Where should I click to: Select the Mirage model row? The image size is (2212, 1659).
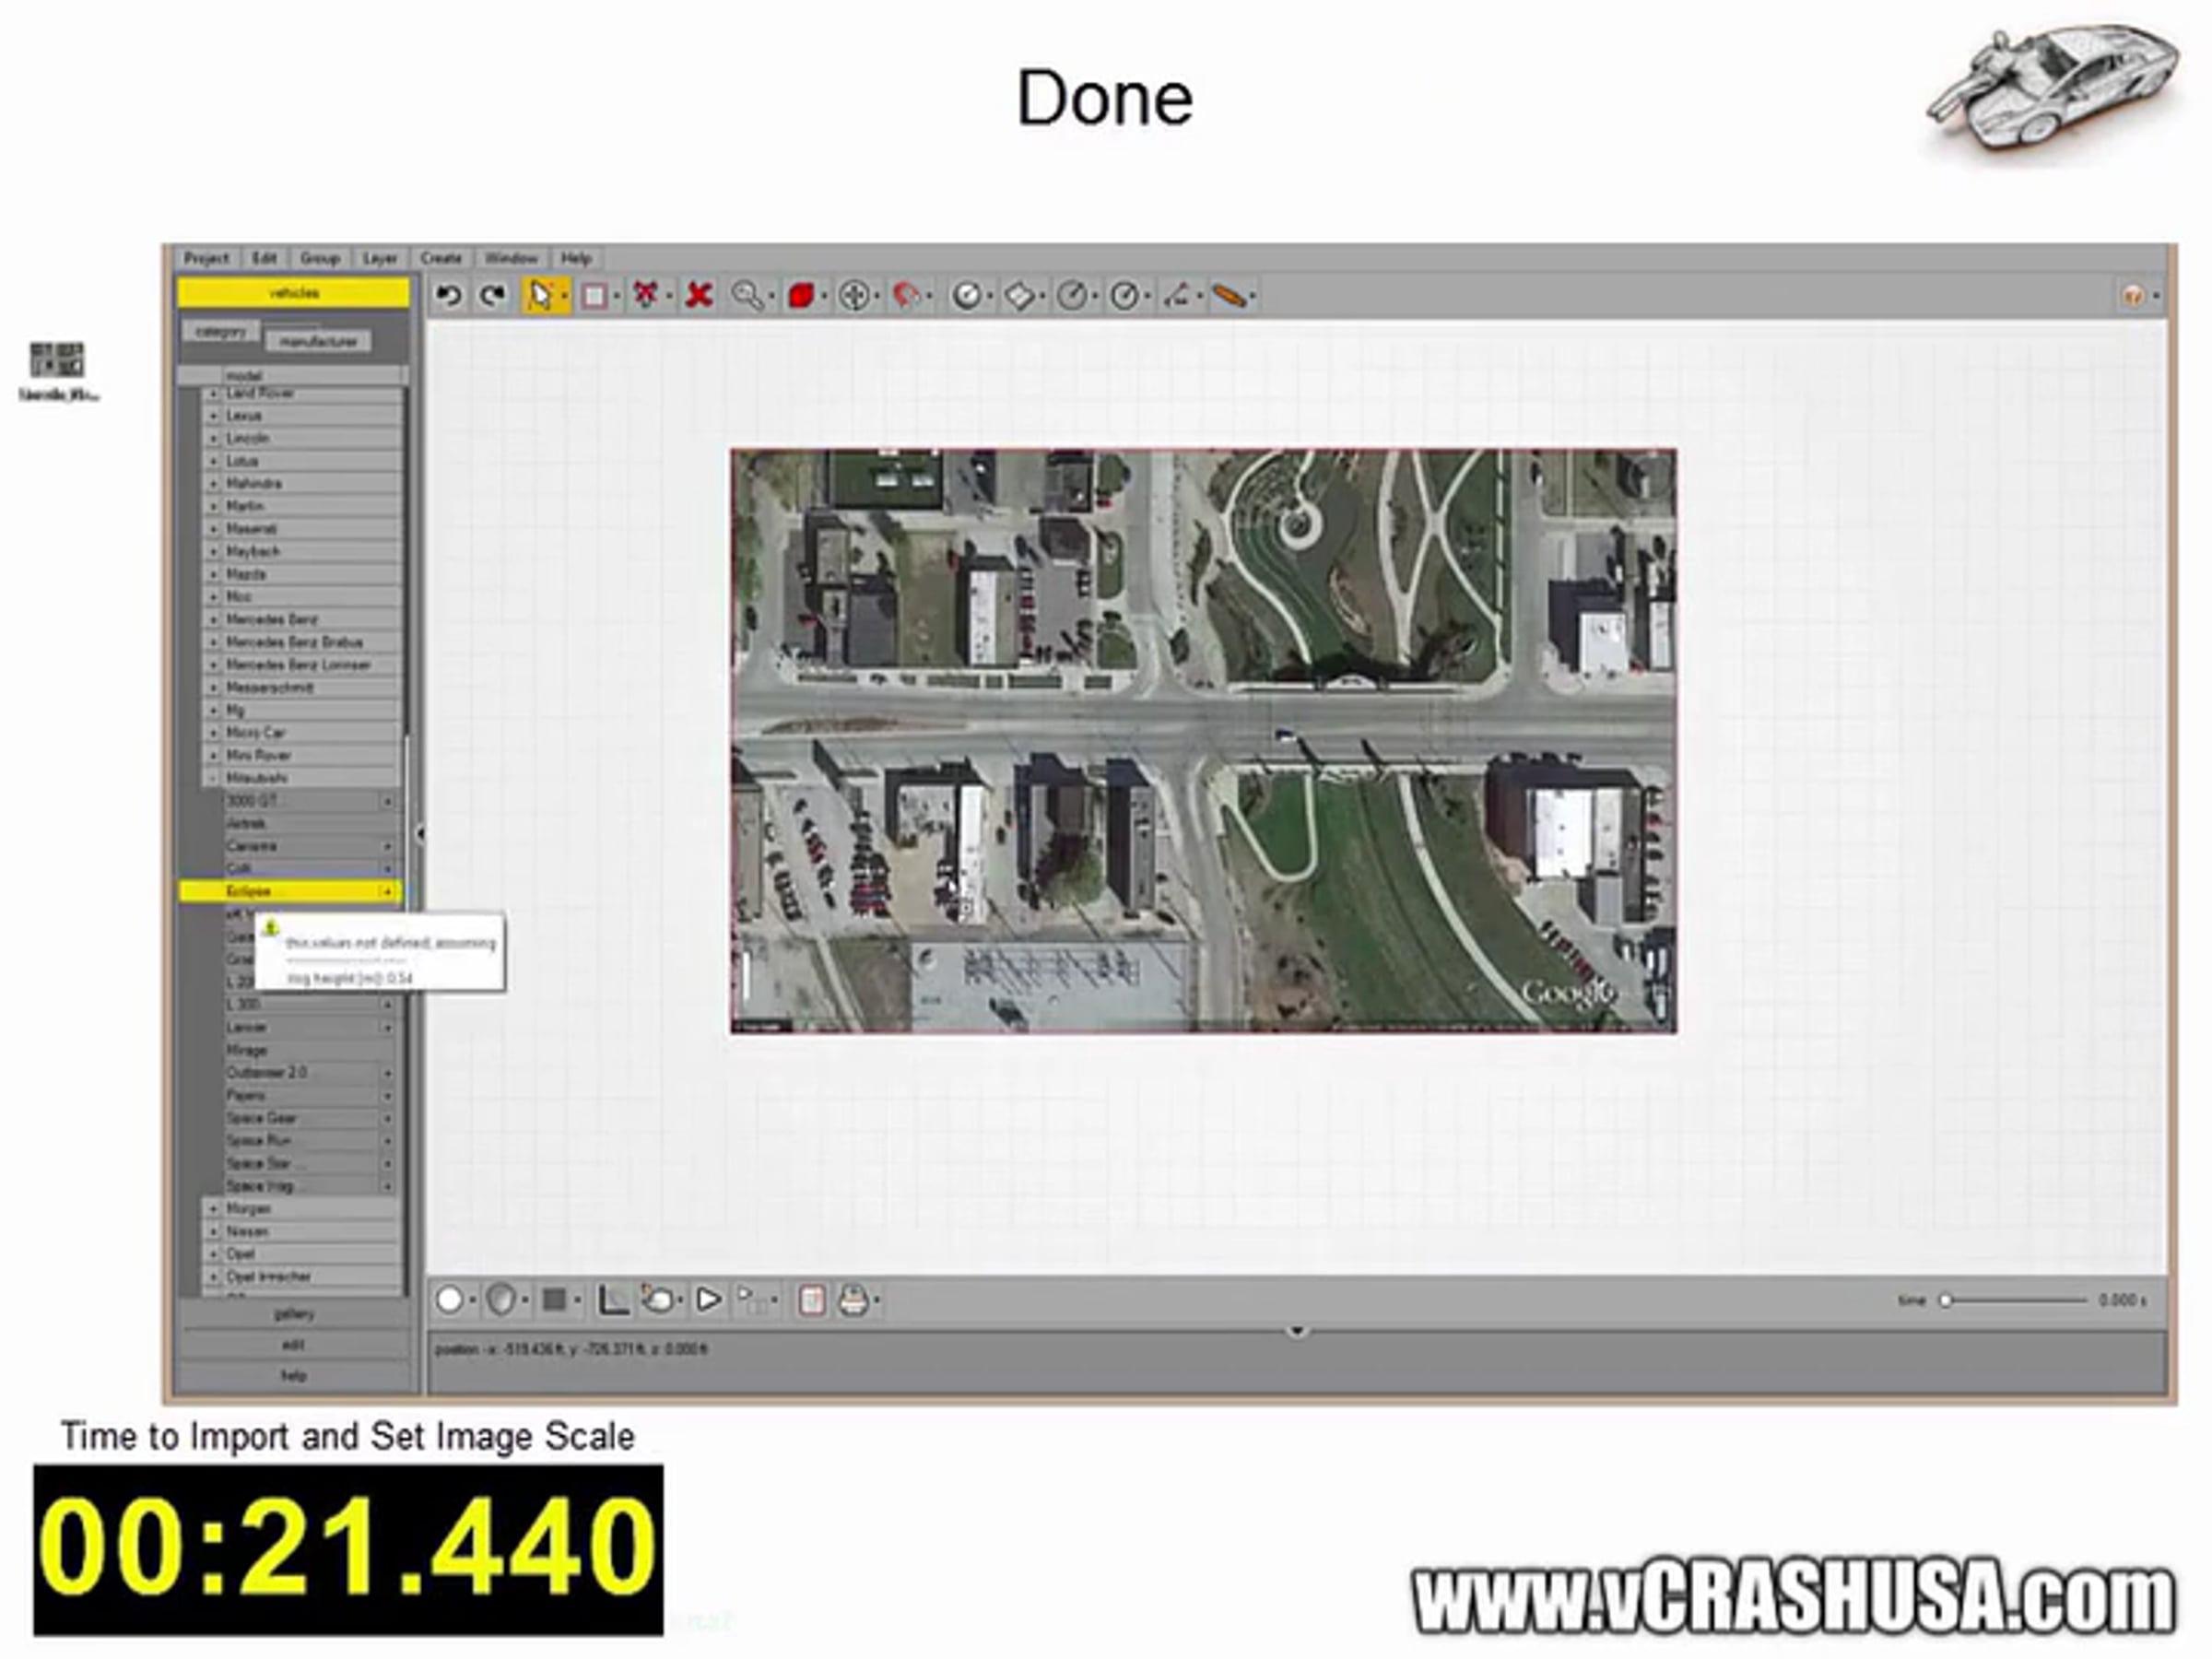312,1050
